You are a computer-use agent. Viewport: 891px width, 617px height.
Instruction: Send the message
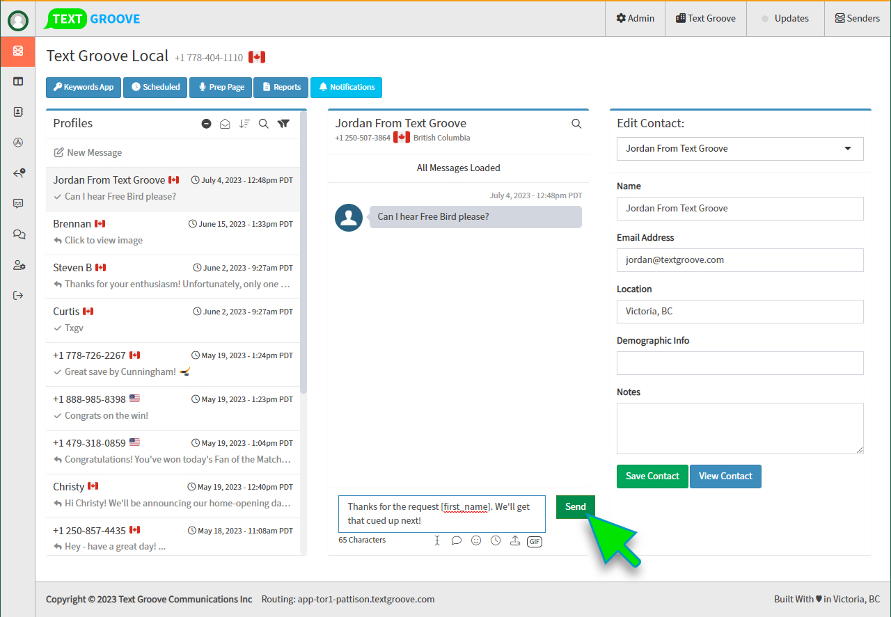coord(576,507)
